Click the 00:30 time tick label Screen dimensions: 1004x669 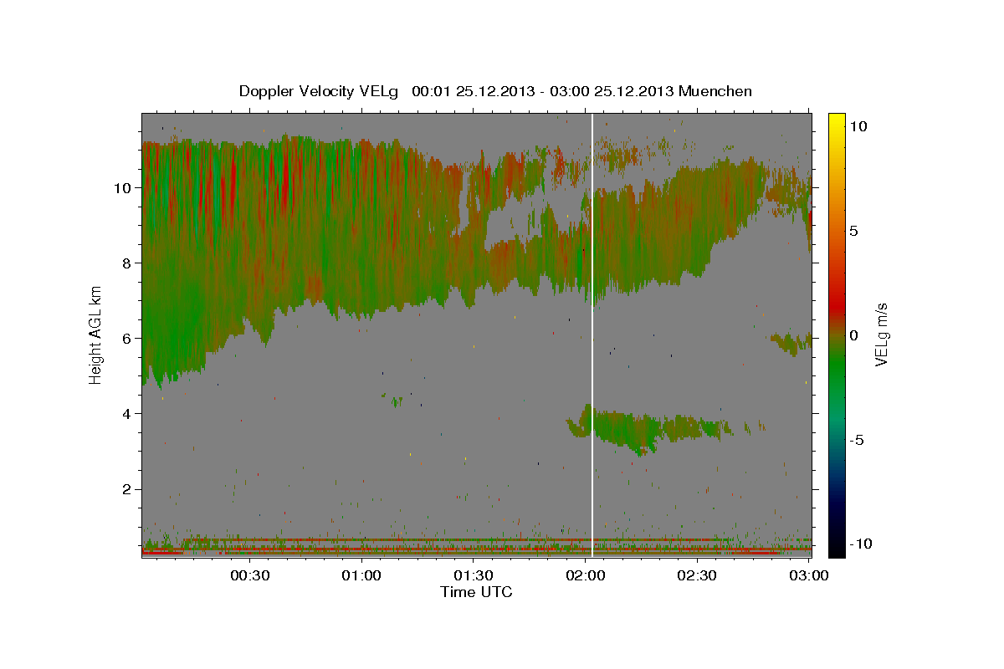point(249,576)
